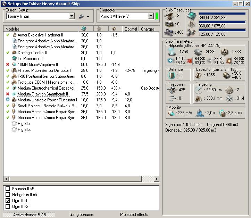Image resolution: width=251 pixels, height=218 pixels.
Task: Click the drone bandwidth resource icon
Action: tap(192, 33)
